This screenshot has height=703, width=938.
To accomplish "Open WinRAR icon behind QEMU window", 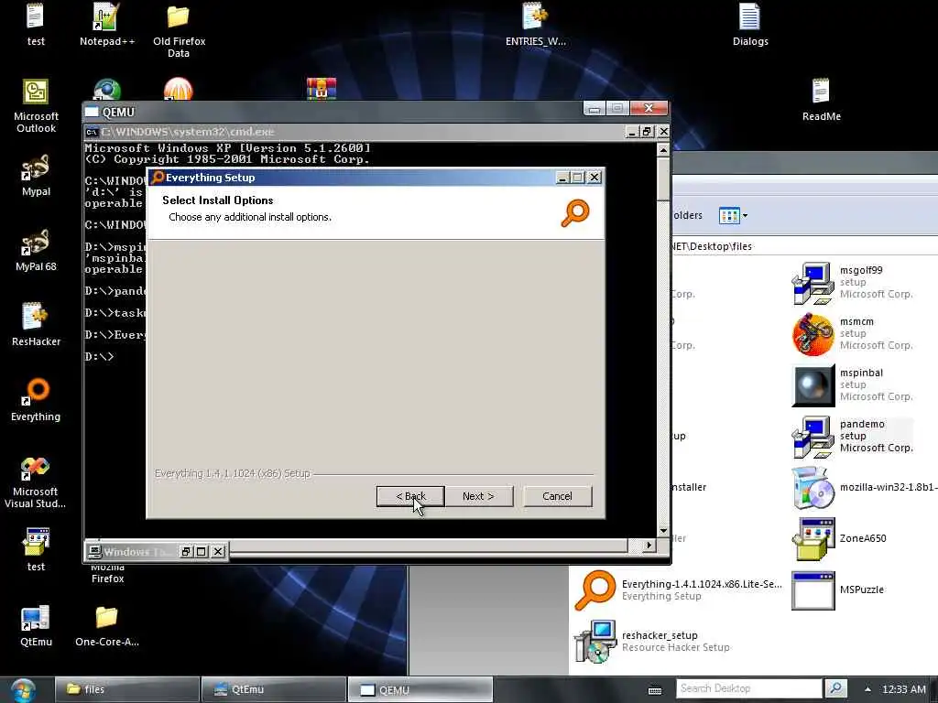I will click(322, 88).
